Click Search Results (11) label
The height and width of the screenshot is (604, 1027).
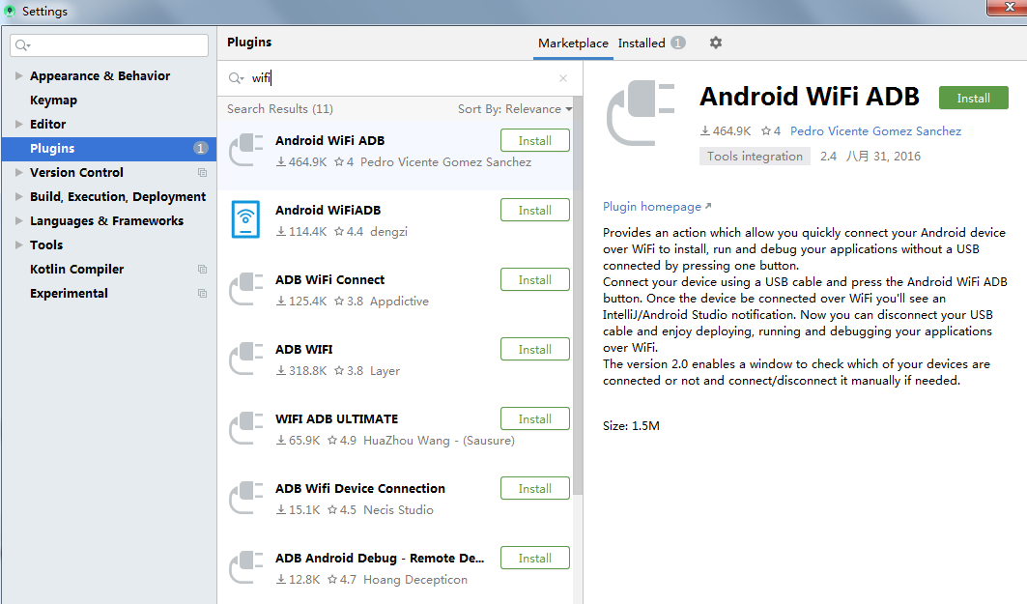pos(279,109)
